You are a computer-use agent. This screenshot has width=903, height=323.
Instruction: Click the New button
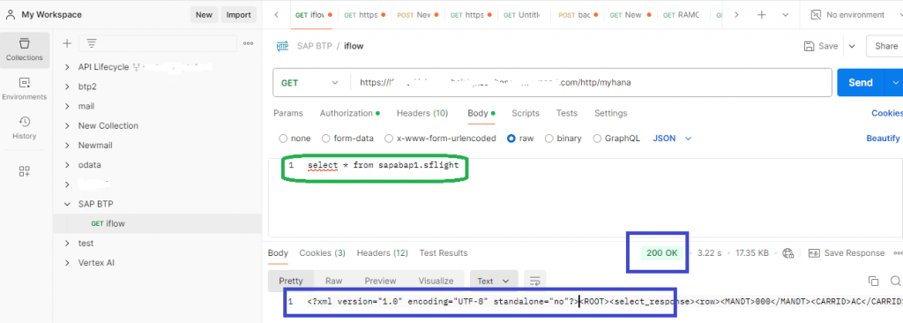pos(204,15)
